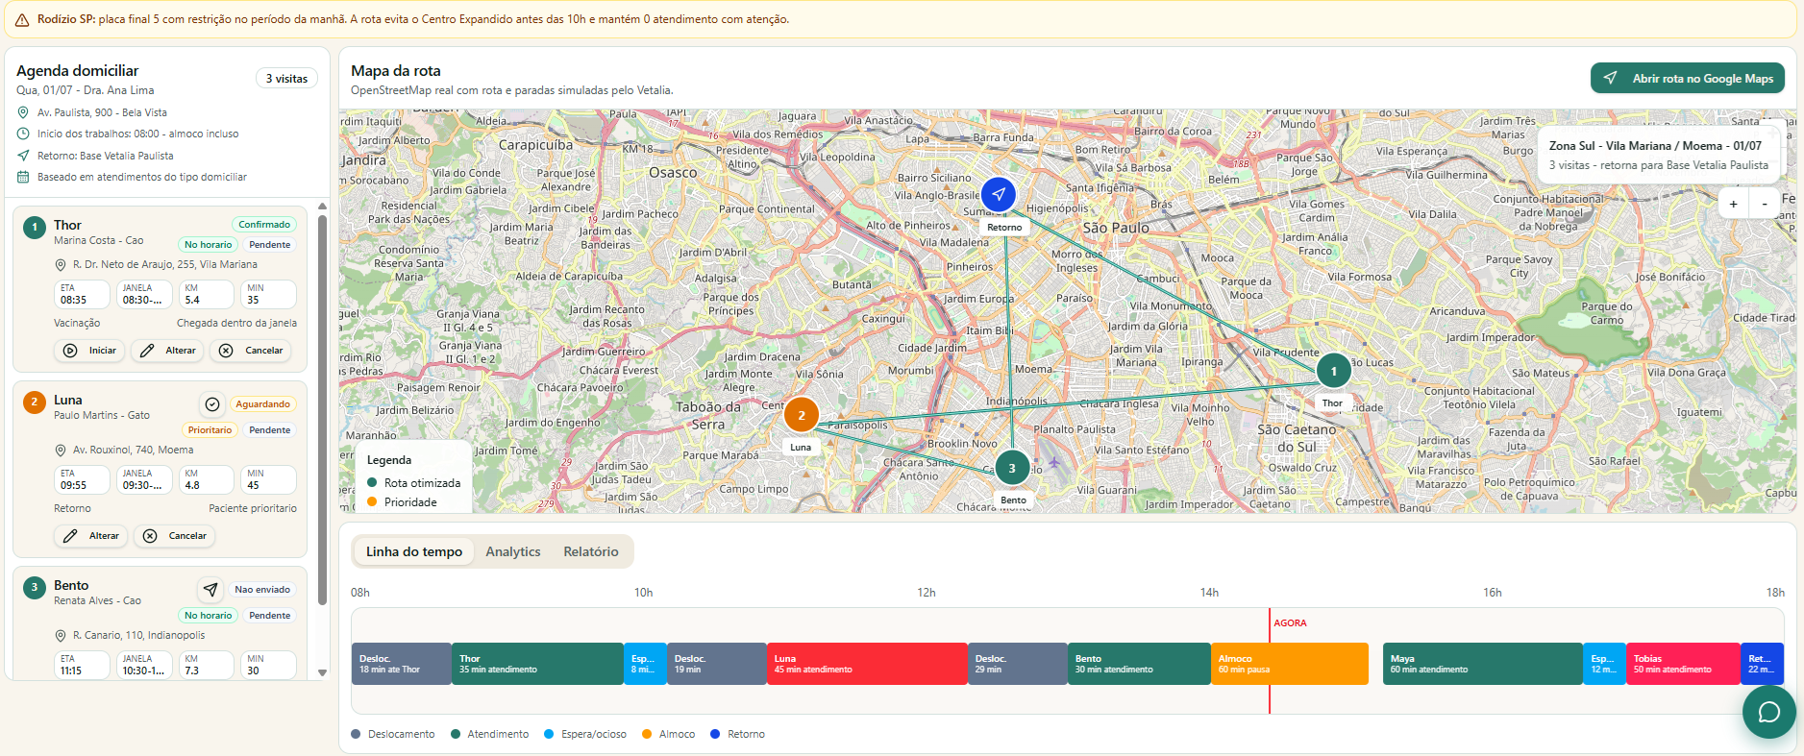1804x756 pixels.
Task: Click Luna's Aguardando status badge
Action: click(263, 404)
